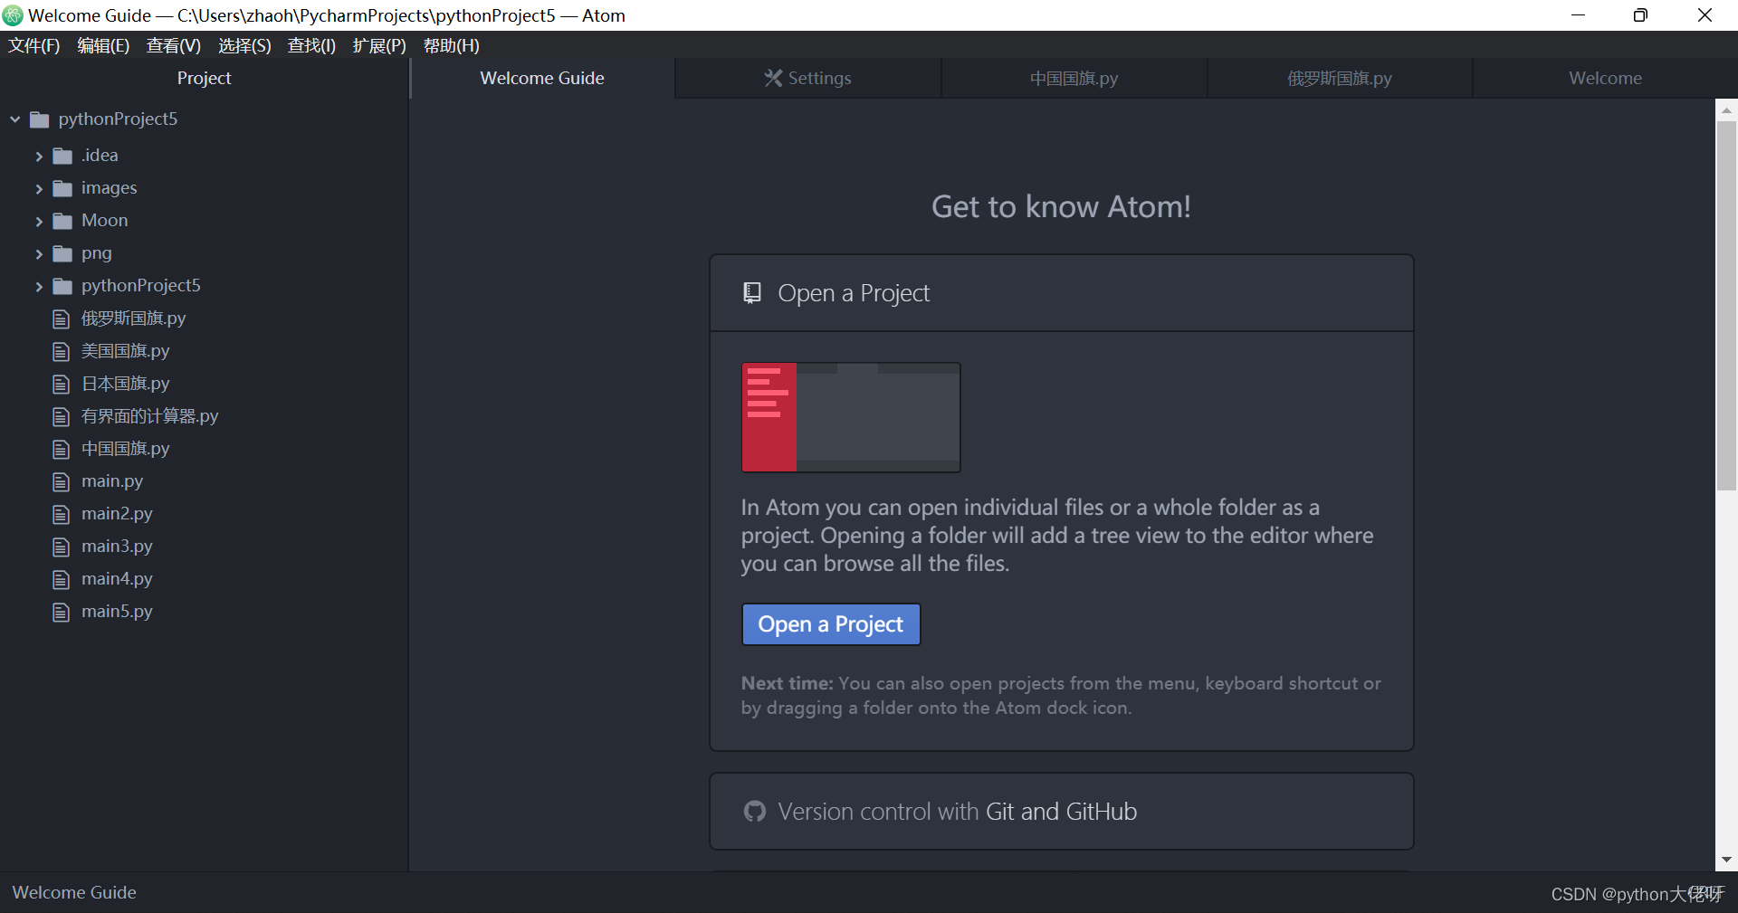This screenshot has width=1738, height=913.
Task: Expand the .idea folder chevron
Action: (39, 156)
